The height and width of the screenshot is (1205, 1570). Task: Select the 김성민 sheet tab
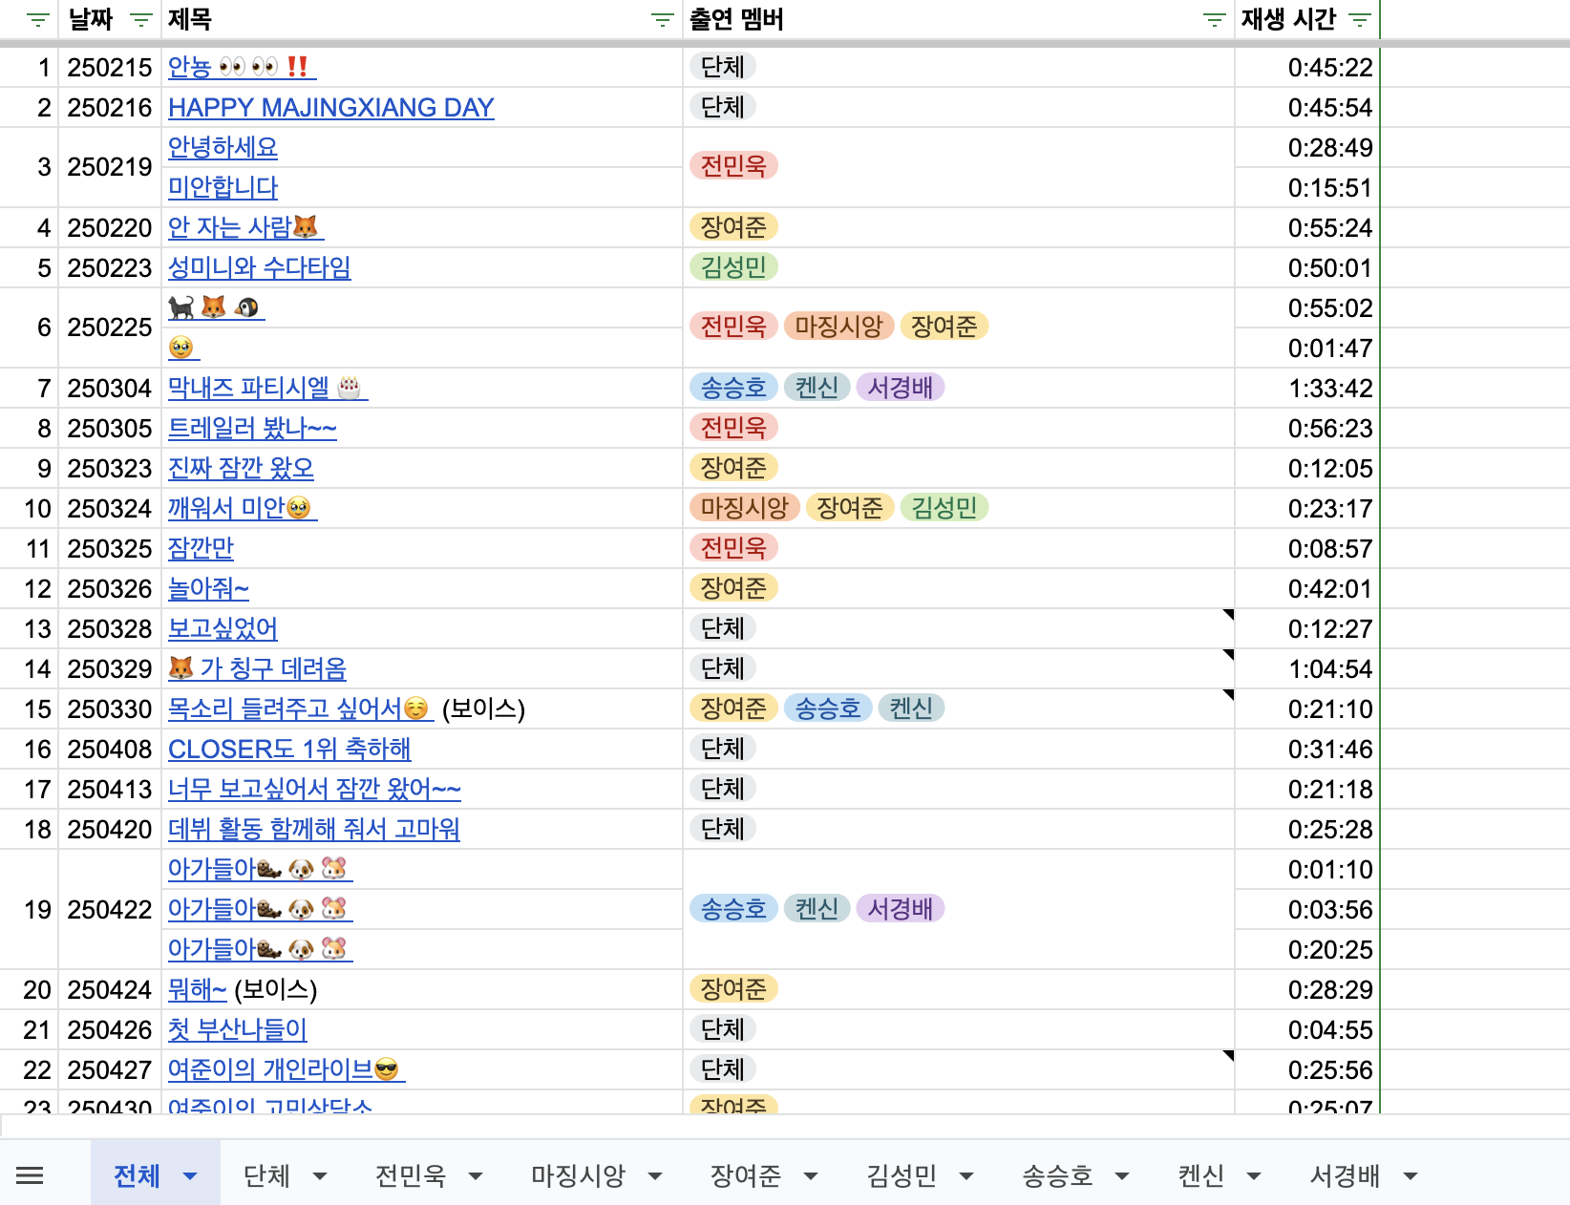click(901, 1176)
